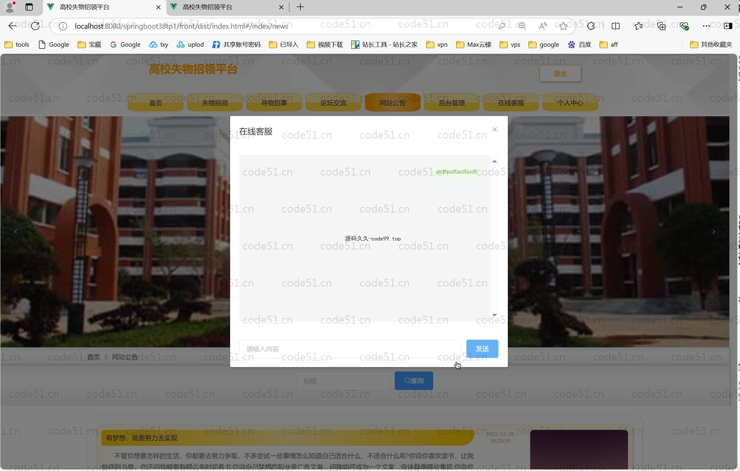
Task: Open the 寻物启事 nav item
Action: [x=274, y=102]
